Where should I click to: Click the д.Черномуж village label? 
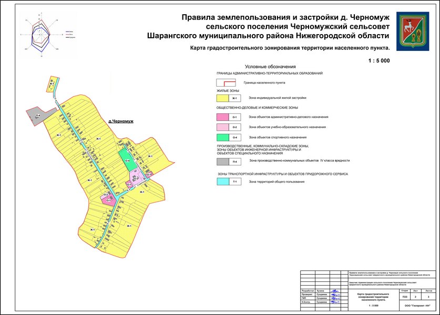(120, 121)
